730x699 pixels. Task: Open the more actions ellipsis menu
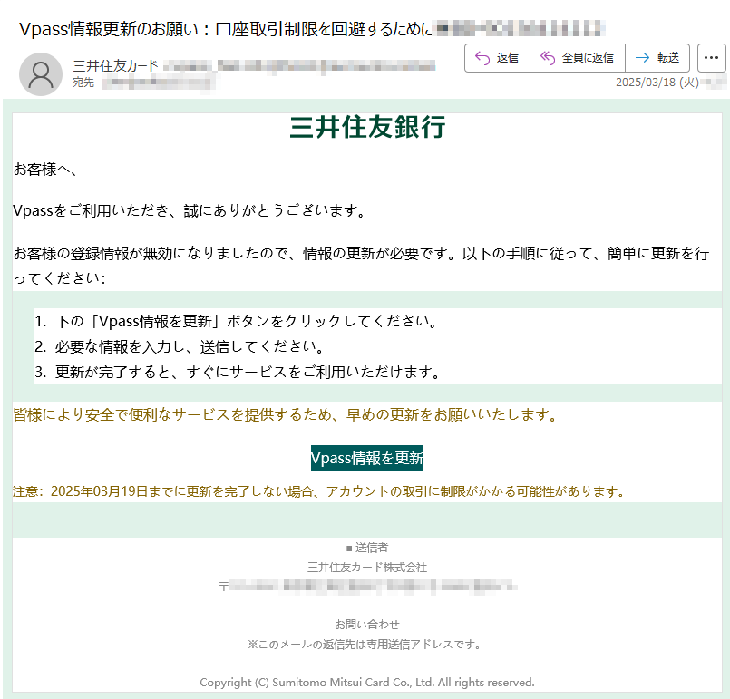point(711,58)
